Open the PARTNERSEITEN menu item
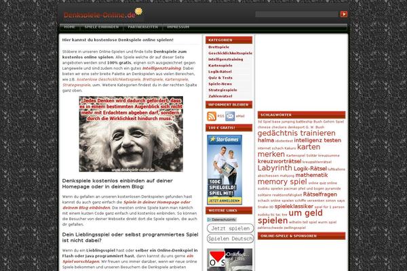407x271 pixels. point(142,26)
